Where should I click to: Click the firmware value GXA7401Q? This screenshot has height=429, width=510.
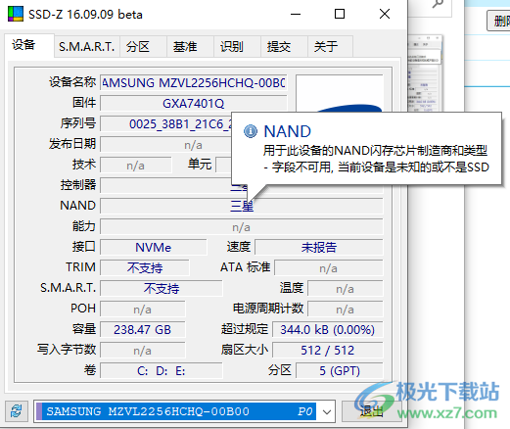point(194,104)
